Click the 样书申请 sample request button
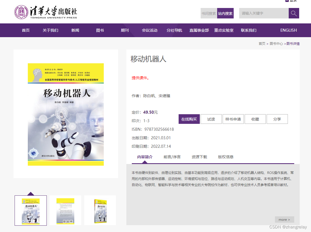 [x=233, y=119]
